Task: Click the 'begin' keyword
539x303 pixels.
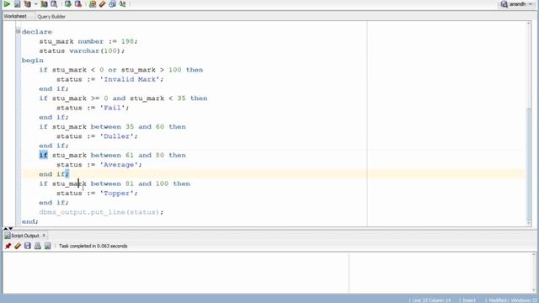Action: (x=33, y=60)
